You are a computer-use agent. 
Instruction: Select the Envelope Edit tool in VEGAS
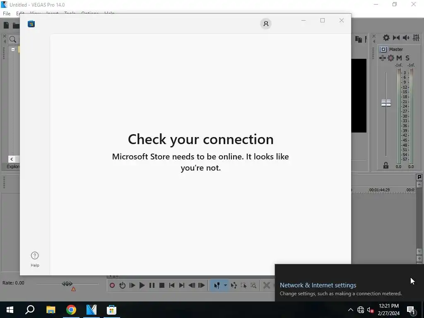[x=234, y=285]
